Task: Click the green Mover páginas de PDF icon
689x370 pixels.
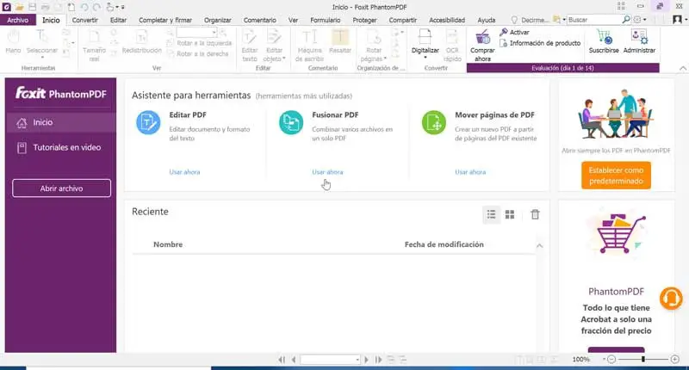Action: click(x=434, y=122)
